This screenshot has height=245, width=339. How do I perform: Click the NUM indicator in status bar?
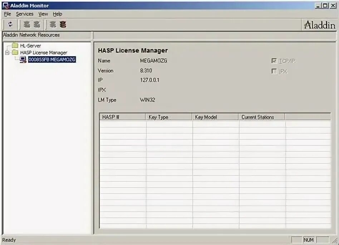pos(309,240)
